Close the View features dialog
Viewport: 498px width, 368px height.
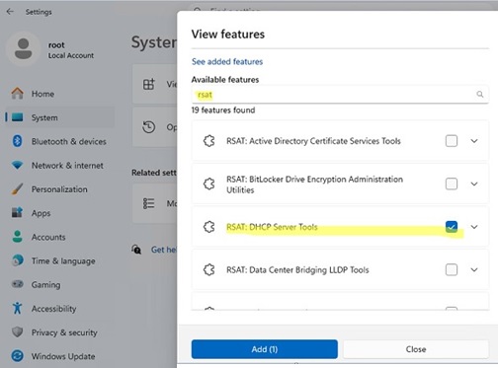pyautogui.click(x=416, y=349)
